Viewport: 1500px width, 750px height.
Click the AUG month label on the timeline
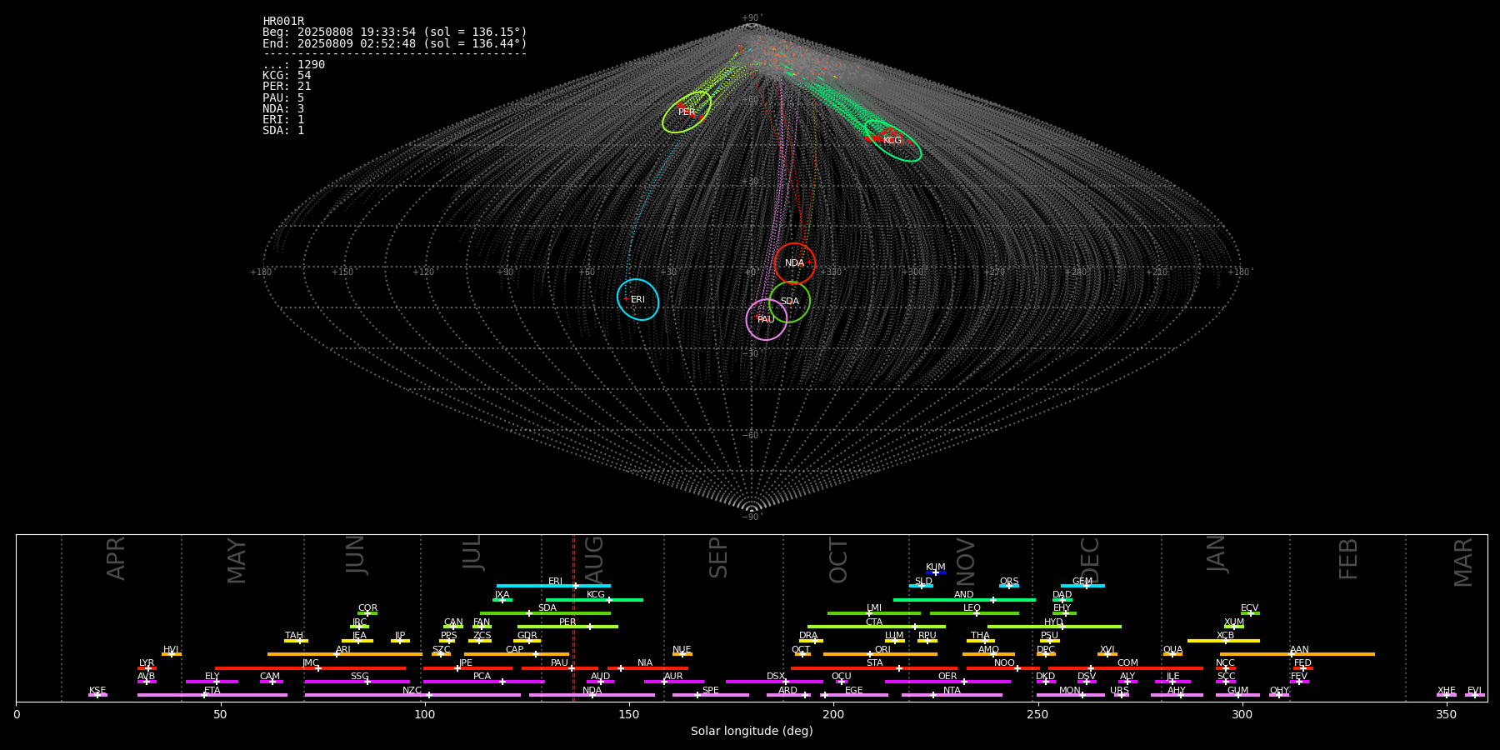click(x=594, y=559)
